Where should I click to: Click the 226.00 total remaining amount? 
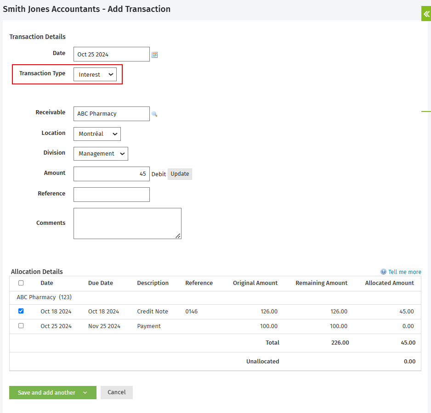[x=340, y=342]
